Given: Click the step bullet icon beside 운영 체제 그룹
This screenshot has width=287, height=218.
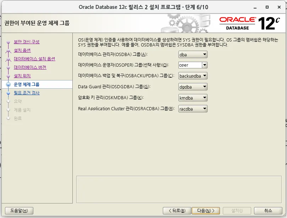Looking at the screenshot, I should 8,84.
